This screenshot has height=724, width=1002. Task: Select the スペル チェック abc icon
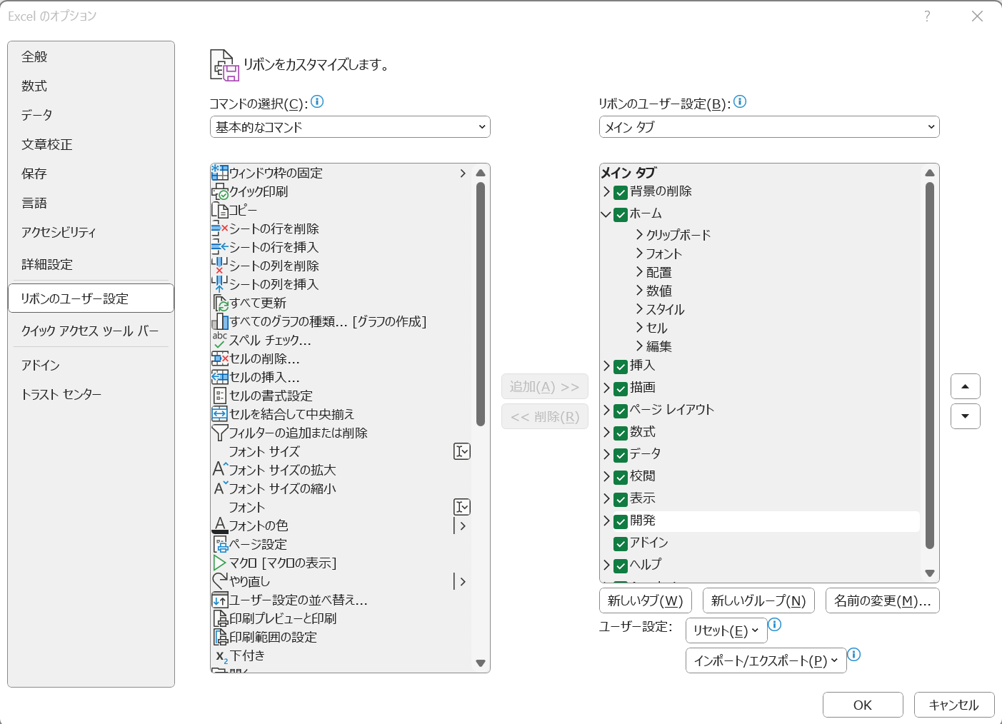(x=220, y=340)
